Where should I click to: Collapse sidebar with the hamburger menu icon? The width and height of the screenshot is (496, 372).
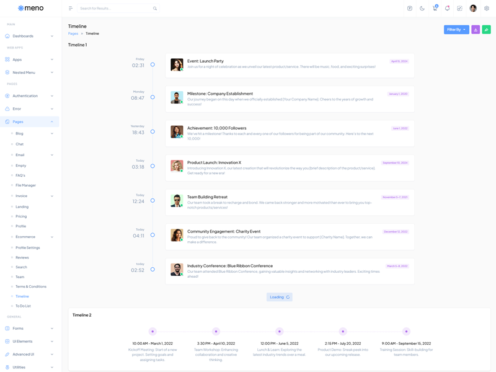71,9
